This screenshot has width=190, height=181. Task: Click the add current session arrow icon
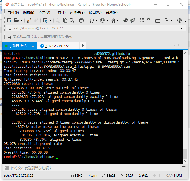(x=9, y=37)
